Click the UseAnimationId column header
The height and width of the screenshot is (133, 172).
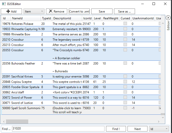(x=143, y=18)
